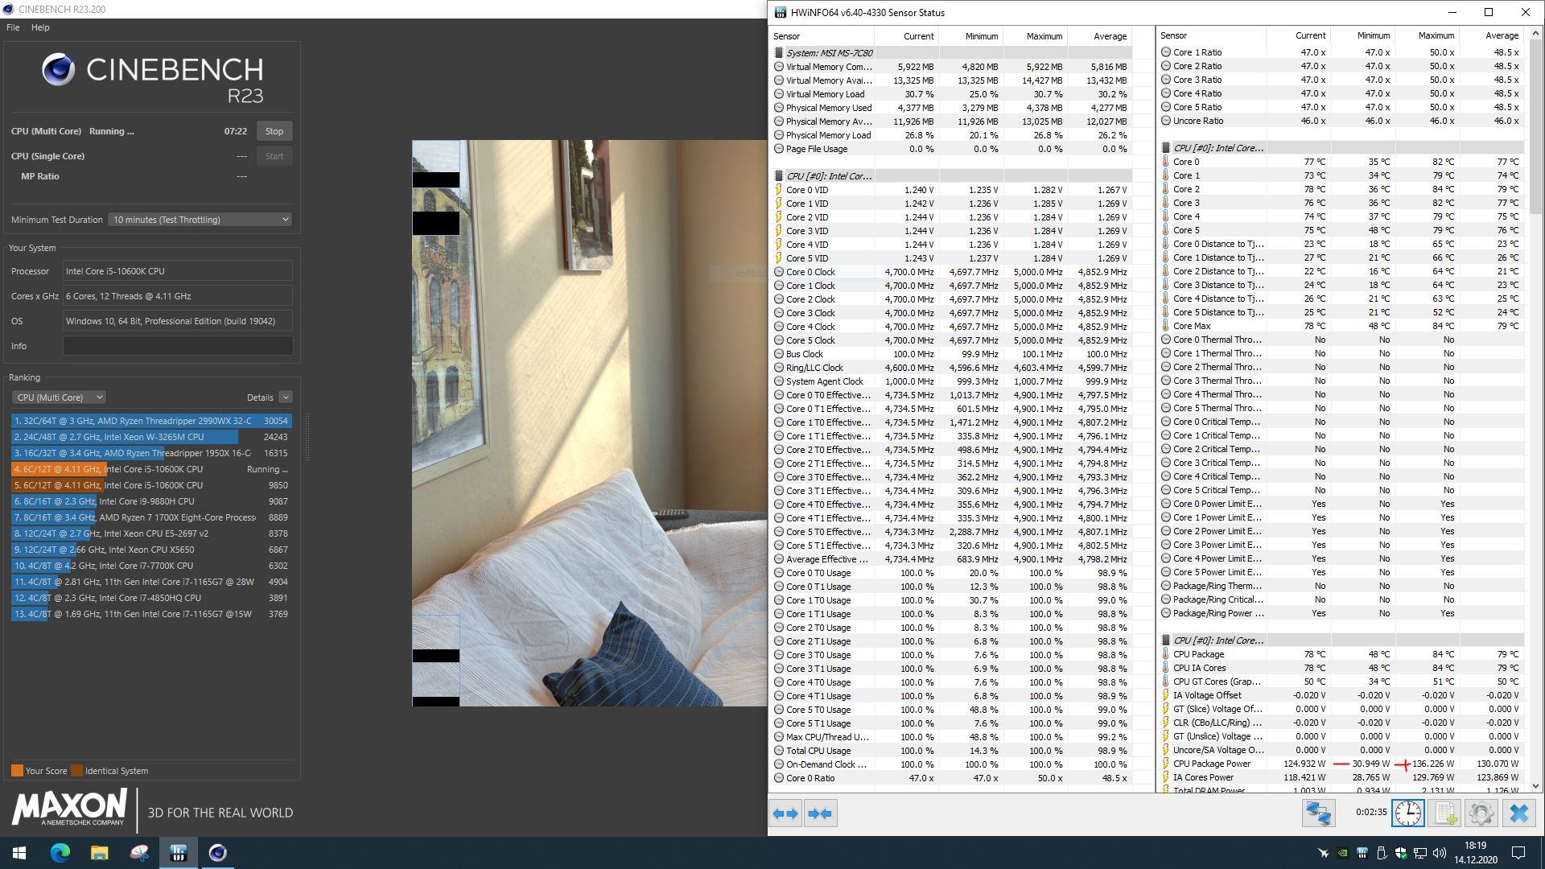
Task: Select the Total CPU Usage sensor row
Action: pyautogui.click(x=951, y=751)
